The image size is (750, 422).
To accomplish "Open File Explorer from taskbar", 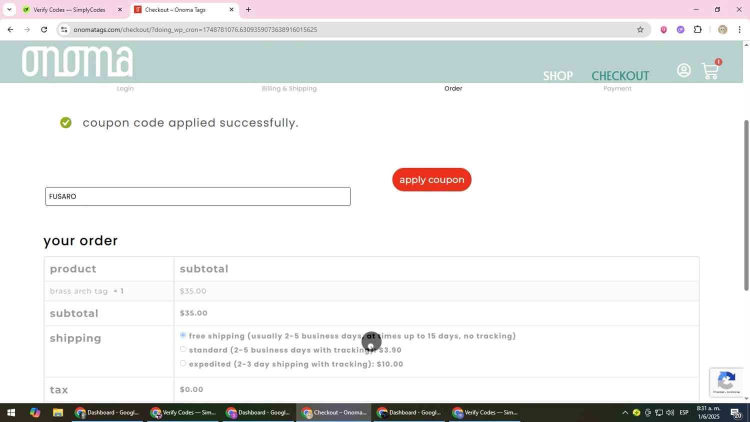I will (58, 413).
